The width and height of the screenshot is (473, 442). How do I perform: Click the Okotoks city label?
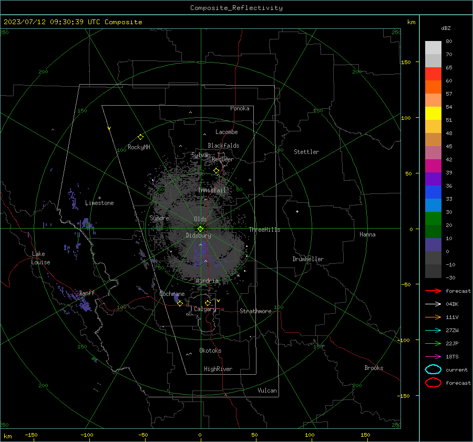click(x=210, y=351)
